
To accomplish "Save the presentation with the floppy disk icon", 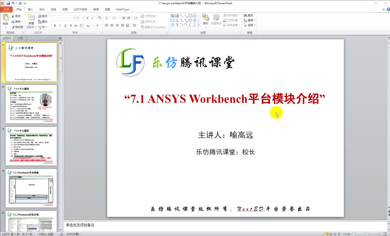I will click(x=8, y=3).
